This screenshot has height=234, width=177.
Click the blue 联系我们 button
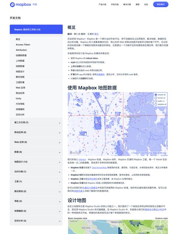[x=161, y=4]
